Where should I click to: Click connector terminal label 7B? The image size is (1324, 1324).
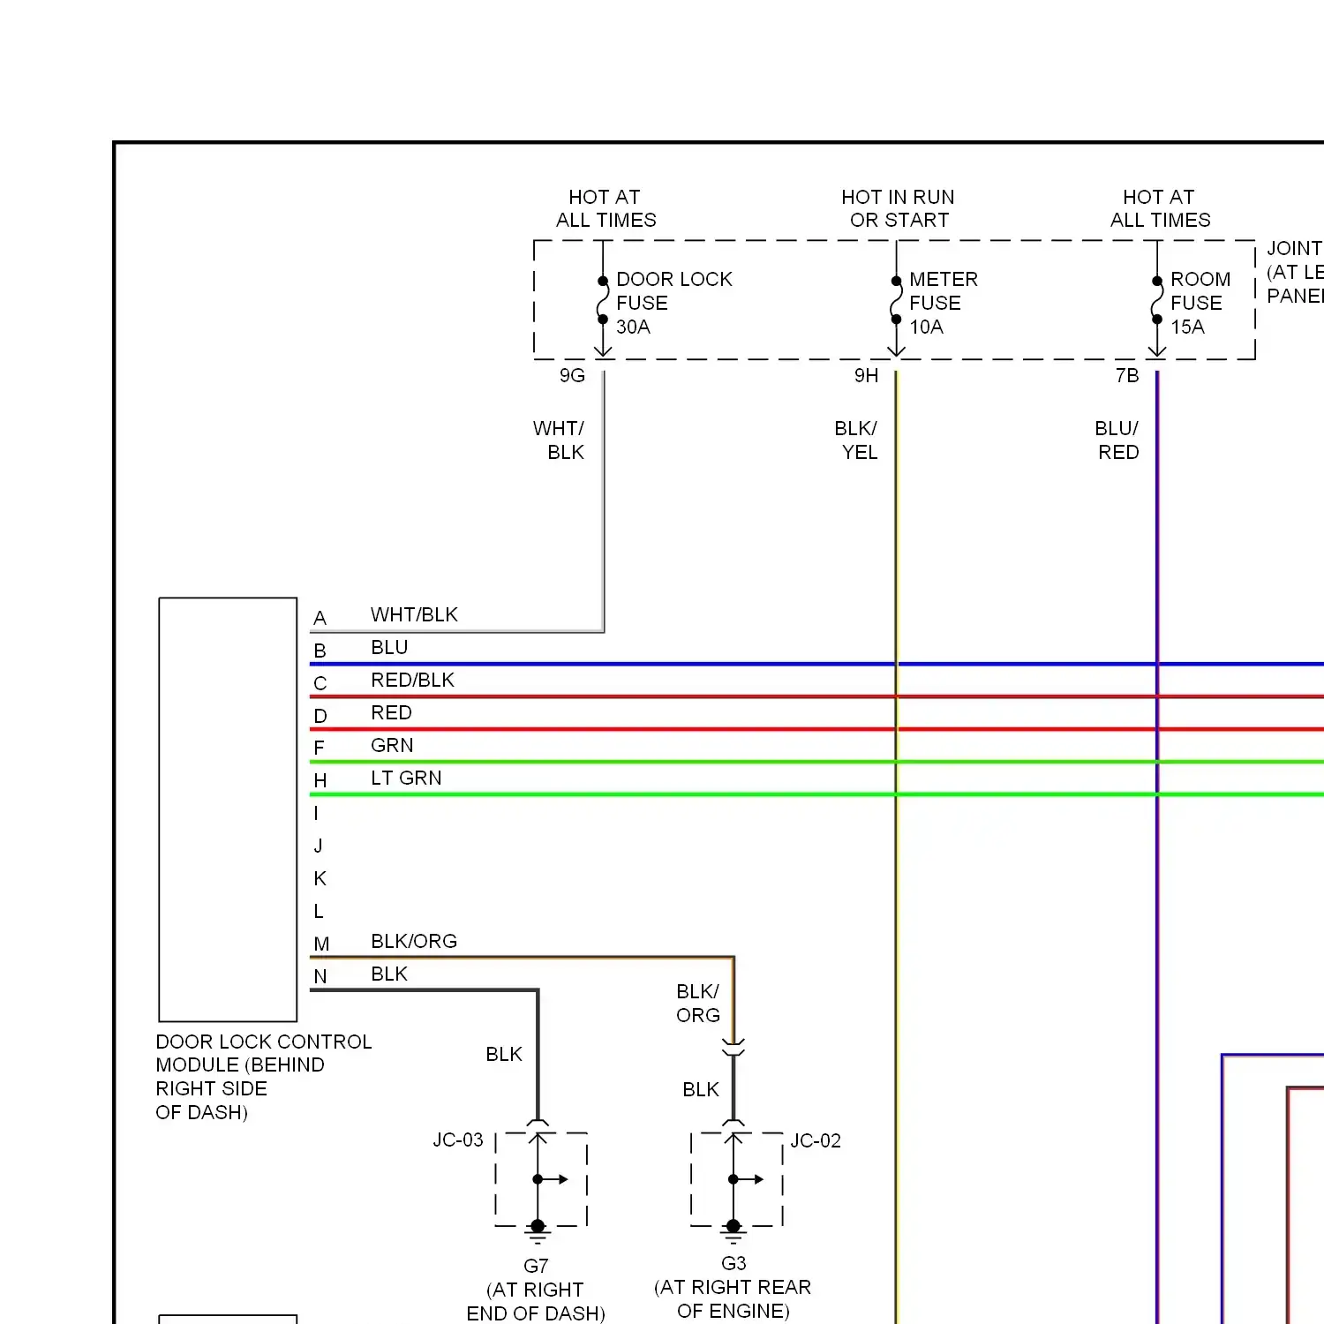1127,376
